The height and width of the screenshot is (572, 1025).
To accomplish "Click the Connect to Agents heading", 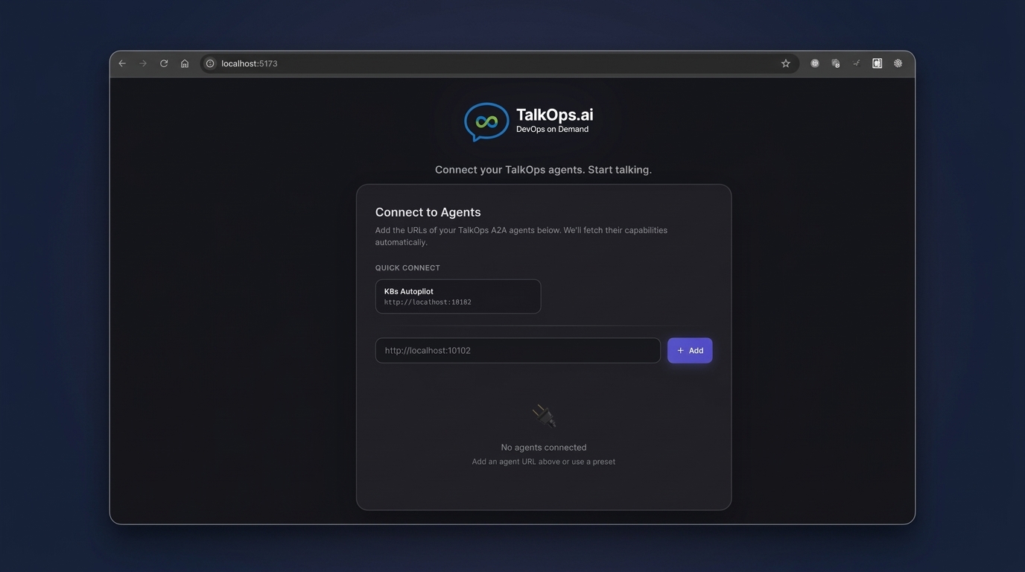I will tap(428, 212).
